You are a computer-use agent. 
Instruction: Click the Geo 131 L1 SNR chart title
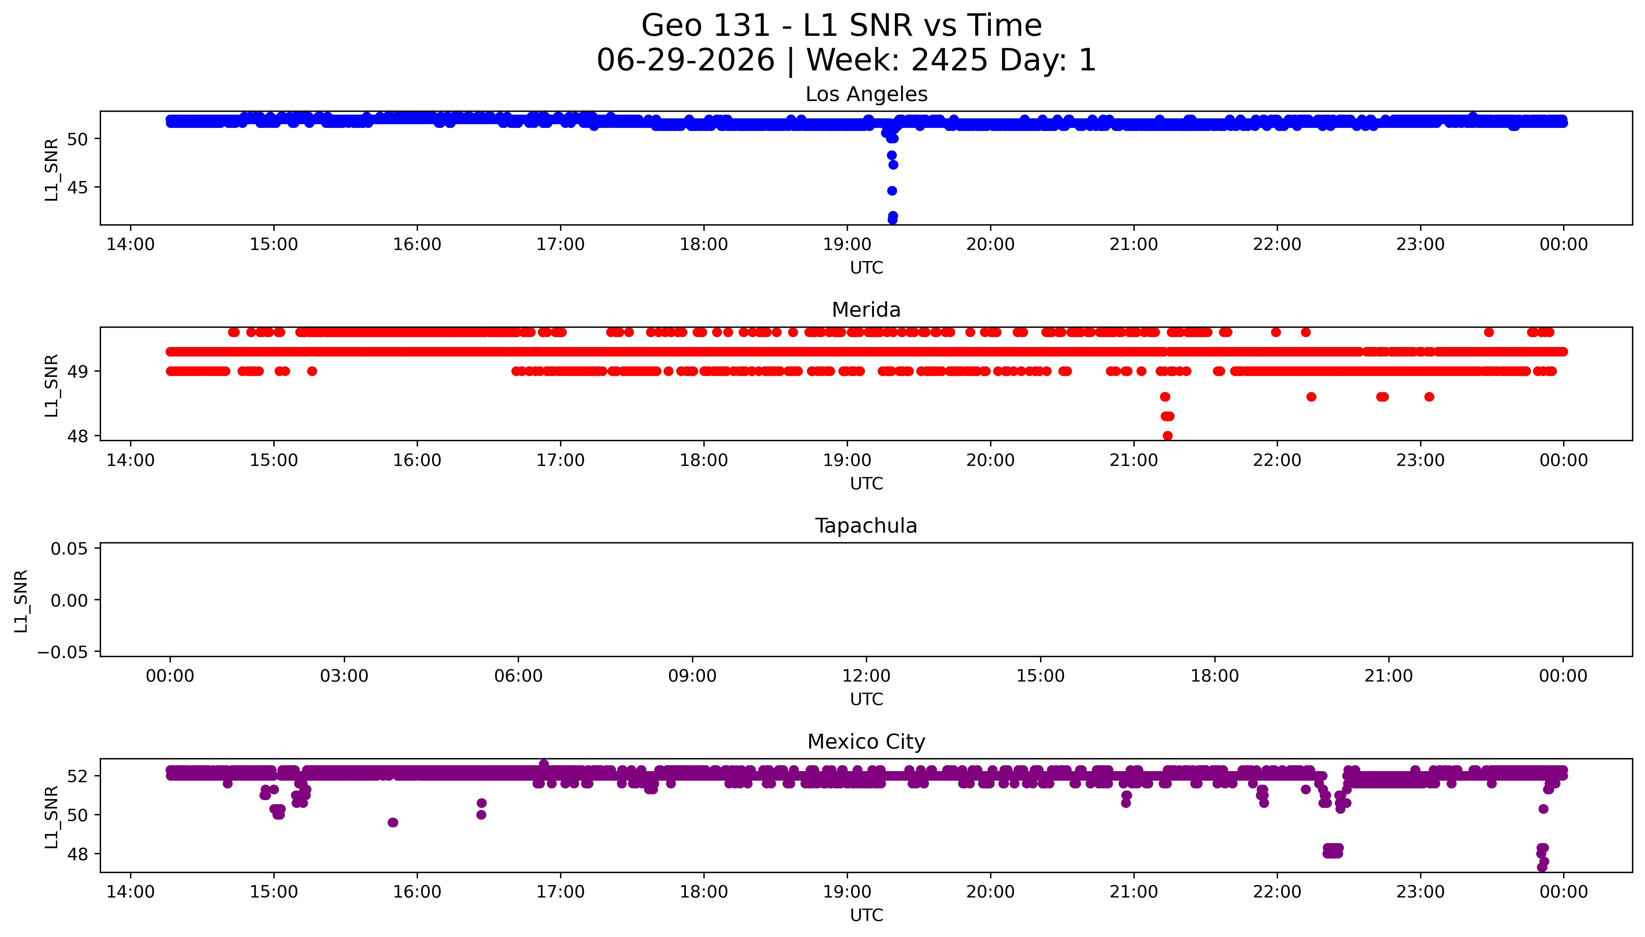(846, 42)
